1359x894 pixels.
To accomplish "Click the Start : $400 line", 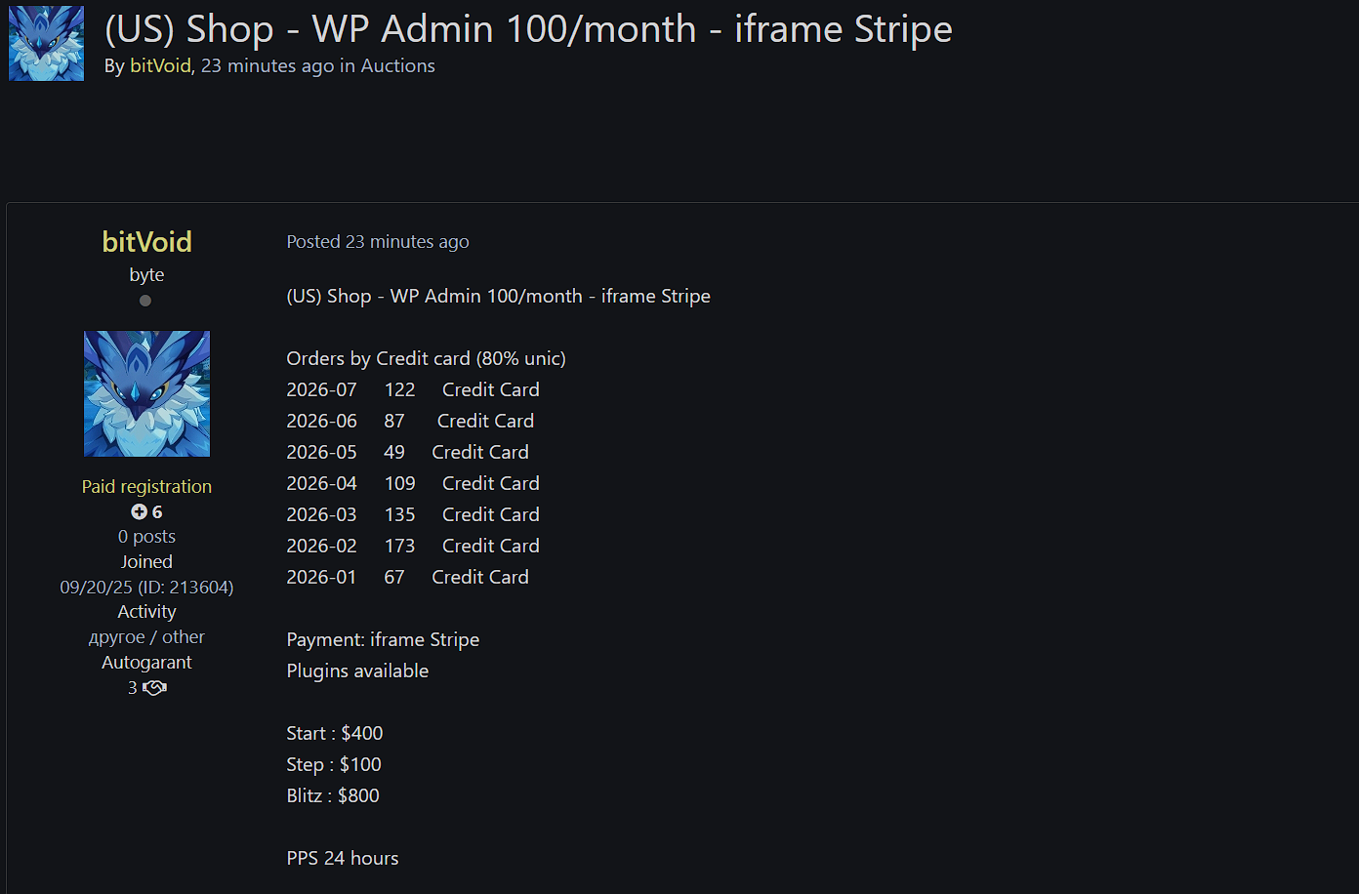I will [335, 734].
